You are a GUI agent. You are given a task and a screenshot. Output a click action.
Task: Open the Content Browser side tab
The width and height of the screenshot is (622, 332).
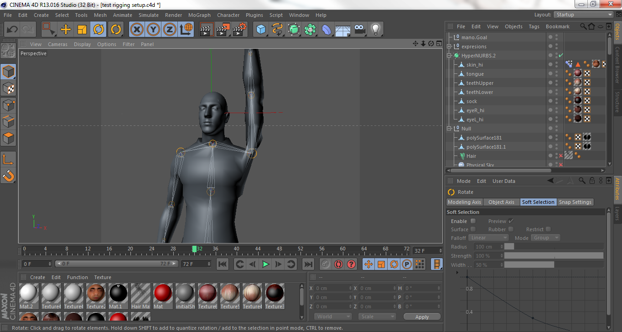(x=618, y=65)
